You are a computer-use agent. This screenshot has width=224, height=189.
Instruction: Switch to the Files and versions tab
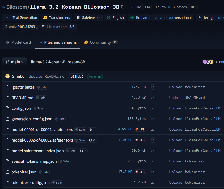point(57,42)
